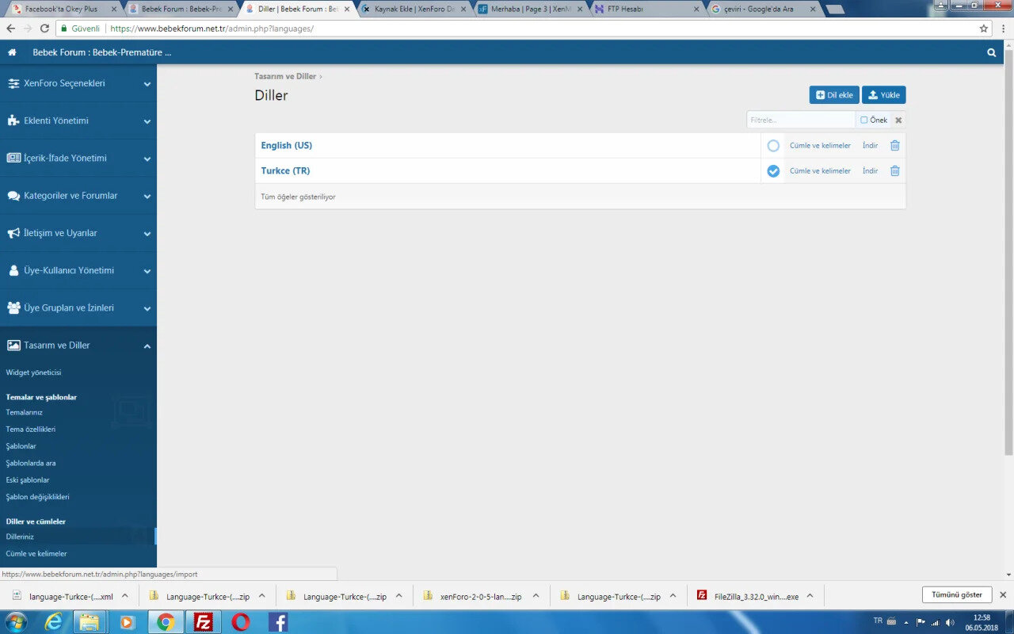1014x634 pixels.
Task: Set English (US) as default language radio
Action: pyautogui.click(x=773, y=146)
